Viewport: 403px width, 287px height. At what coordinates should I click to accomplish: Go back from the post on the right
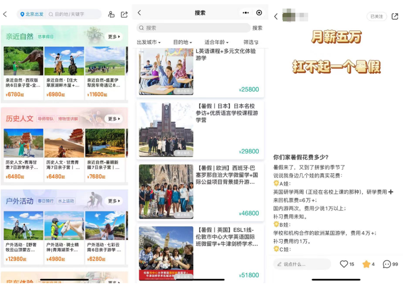[276, 17]
